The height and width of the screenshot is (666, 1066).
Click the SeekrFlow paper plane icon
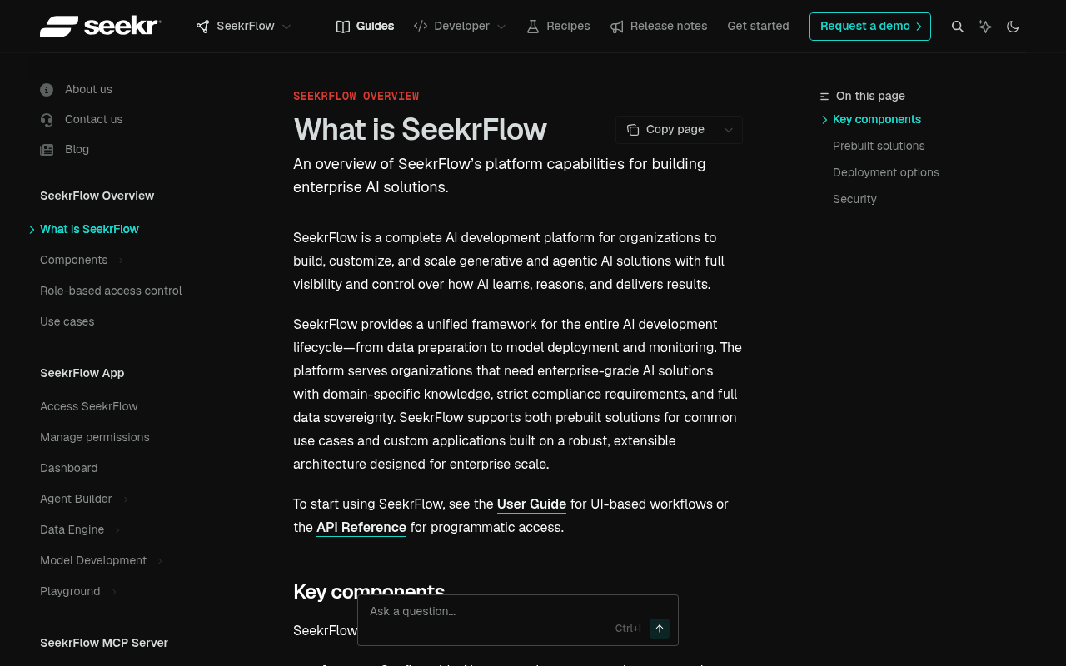pos(202,27)
